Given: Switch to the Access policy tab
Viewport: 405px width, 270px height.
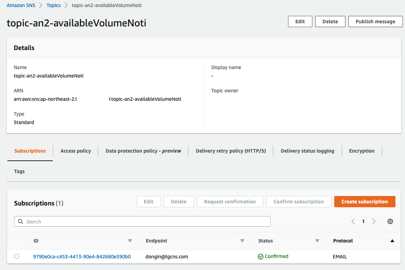Looking at the screenshot, I should pos(75,151).
